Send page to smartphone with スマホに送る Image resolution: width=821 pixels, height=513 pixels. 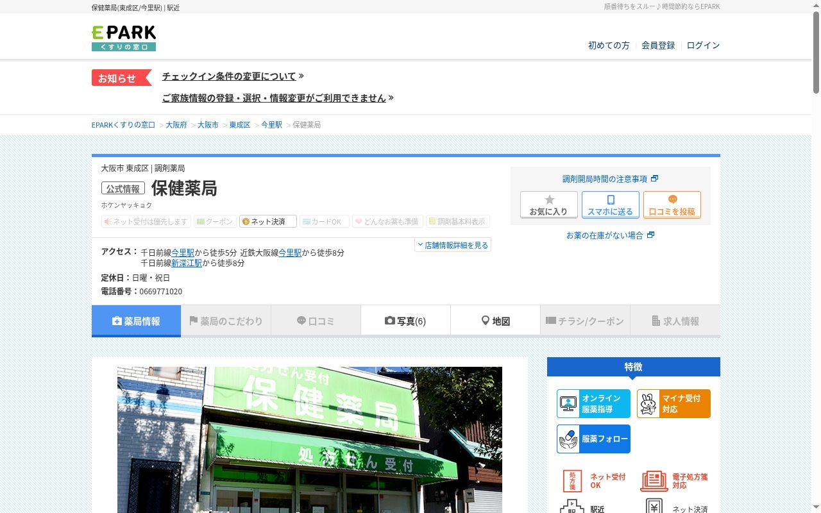pos(611,205)
